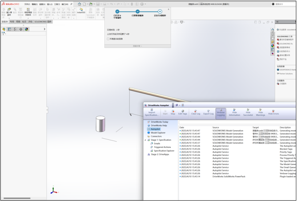Switch to the 草图 ribbon tab
The height and width of the screenshot is (201, 297).
[x=18, y=22]
